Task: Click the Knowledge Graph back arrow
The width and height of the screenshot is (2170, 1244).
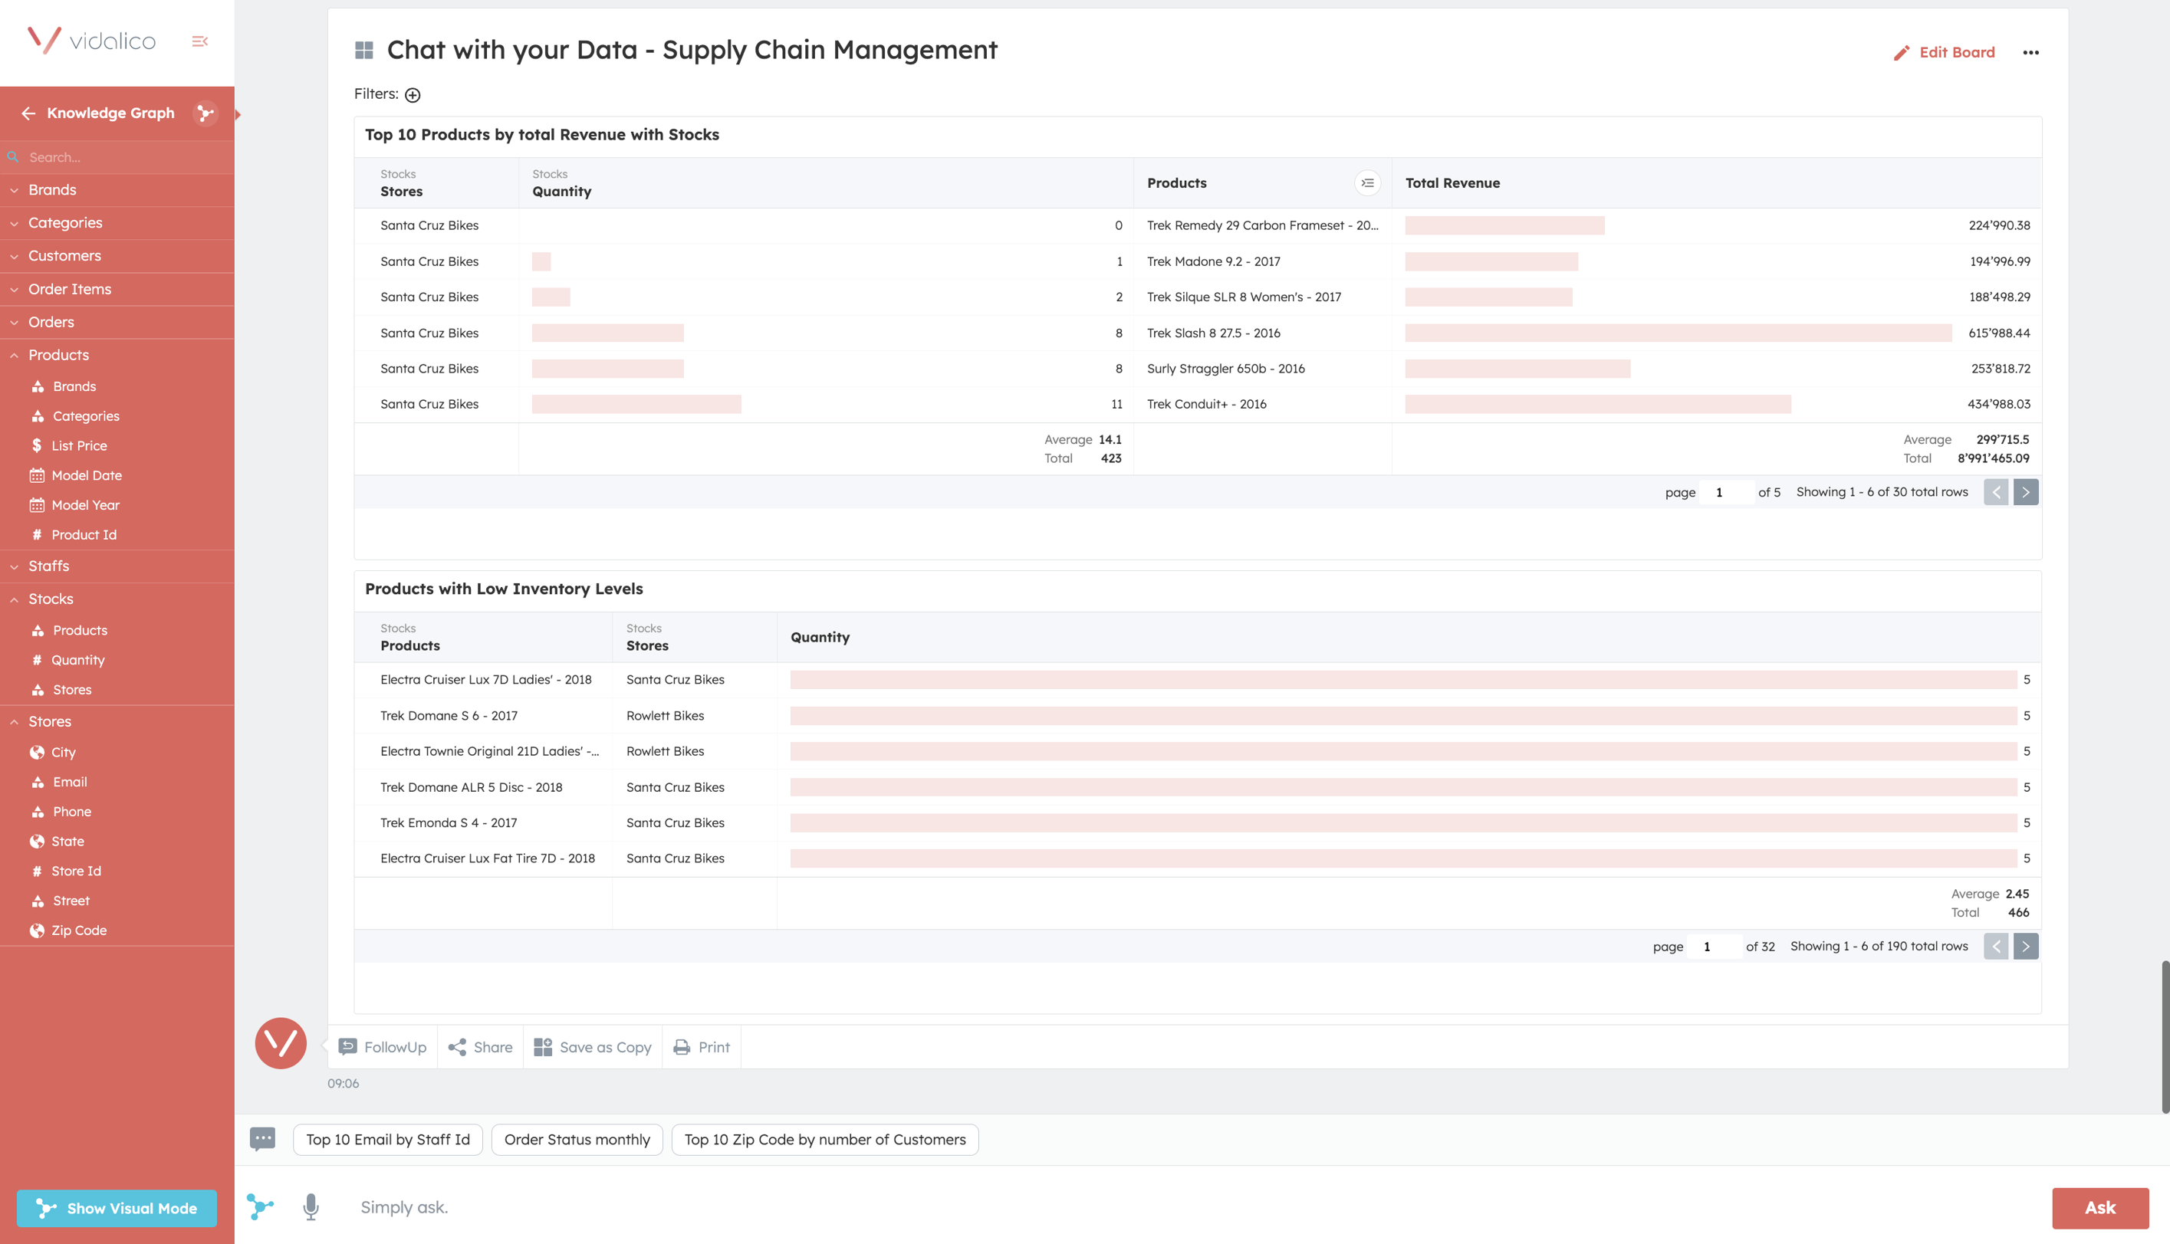Action: (28, 113)
